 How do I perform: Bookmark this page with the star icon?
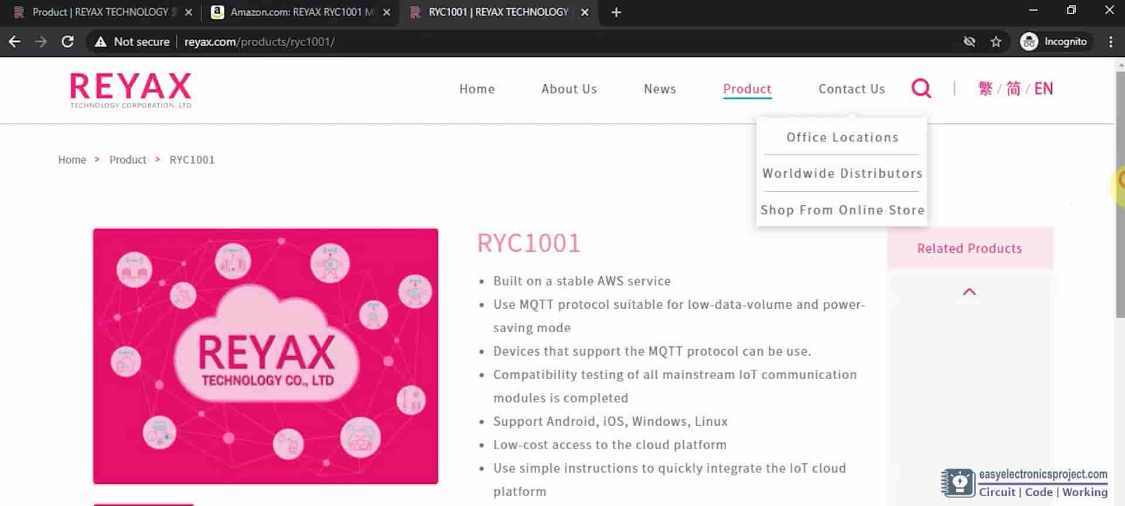(x=996, y=42)
